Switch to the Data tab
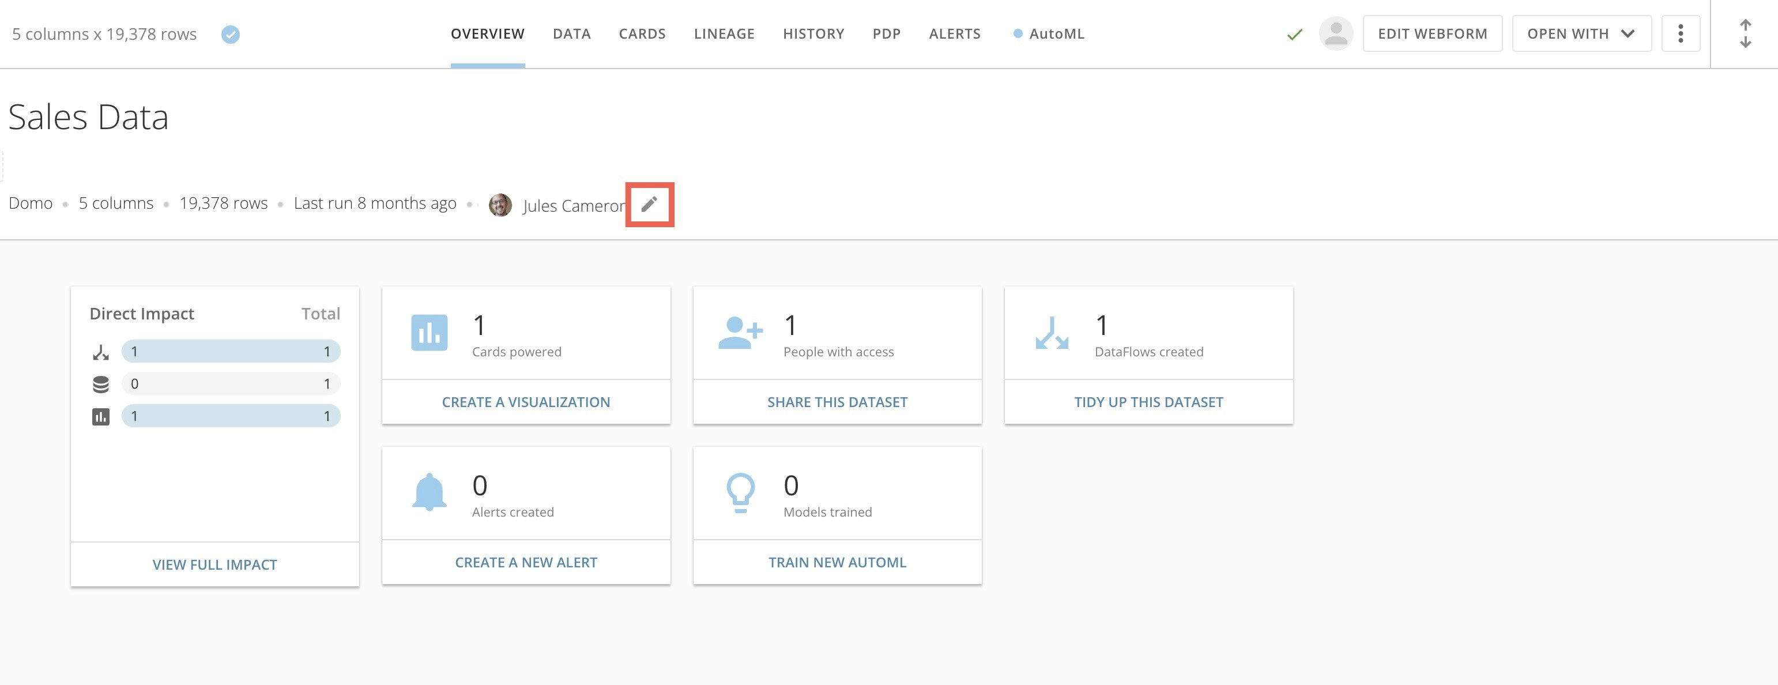Image resolution: width=1778 pixels, height=685 pixels. click(x=571, y=34)
